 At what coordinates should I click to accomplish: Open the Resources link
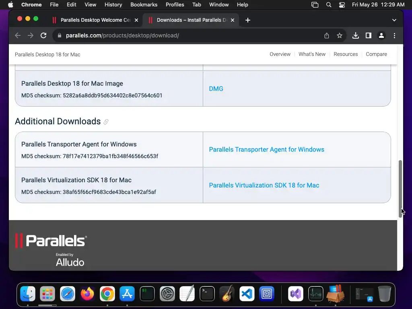click(x=346, y=54)
